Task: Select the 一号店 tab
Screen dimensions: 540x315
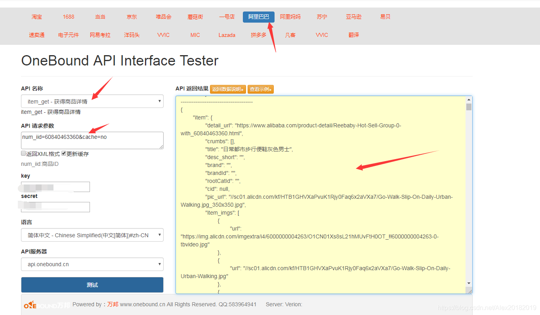Action: tap(227, 17)
